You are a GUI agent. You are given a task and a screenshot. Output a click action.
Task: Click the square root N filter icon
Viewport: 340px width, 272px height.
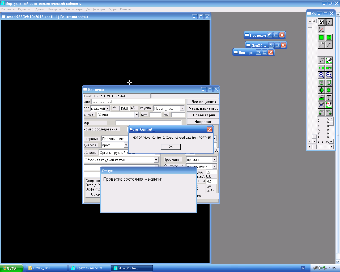tap(321, 61)
